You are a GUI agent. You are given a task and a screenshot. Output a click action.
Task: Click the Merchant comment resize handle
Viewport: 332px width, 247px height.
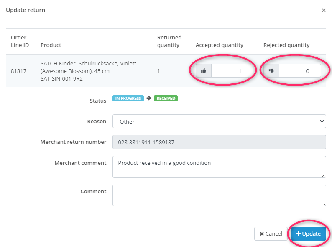[x=324, y=175]
